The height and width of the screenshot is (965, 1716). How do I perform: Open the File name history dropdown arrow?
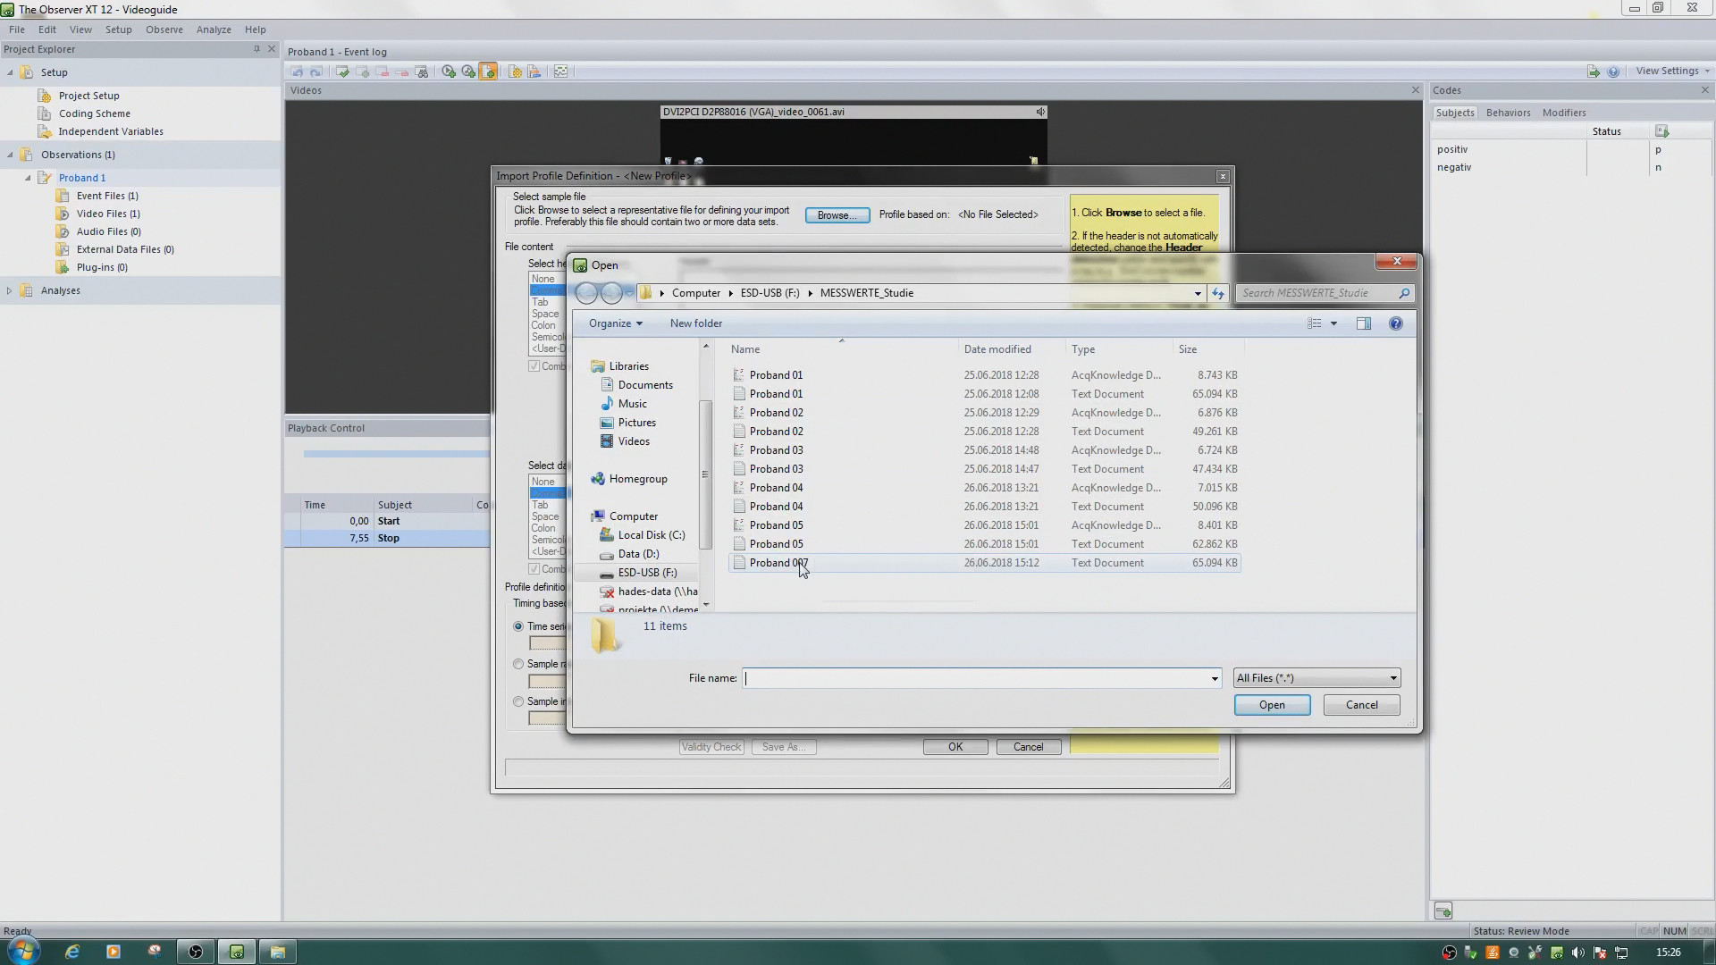point(1214,678)
